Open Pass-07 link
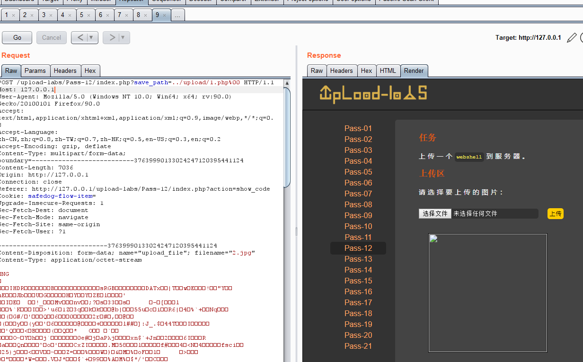Screen dimensions: 583x362 [358, 194]
